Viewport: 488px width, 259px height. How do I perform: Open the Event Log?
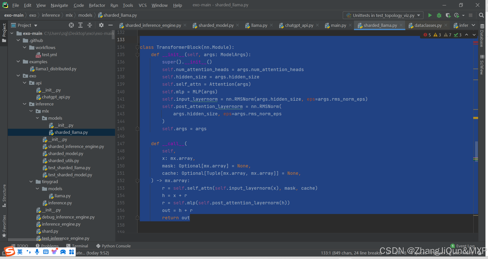click(465, 246)
